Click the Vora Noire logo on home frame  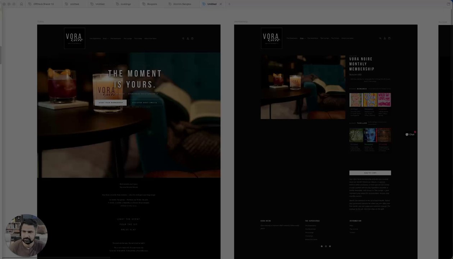(74, 38)
